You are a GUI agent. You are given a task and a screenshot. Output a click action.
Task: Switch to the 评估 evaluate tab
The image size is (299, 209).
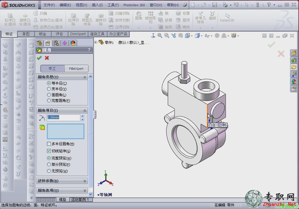[59, 34]
